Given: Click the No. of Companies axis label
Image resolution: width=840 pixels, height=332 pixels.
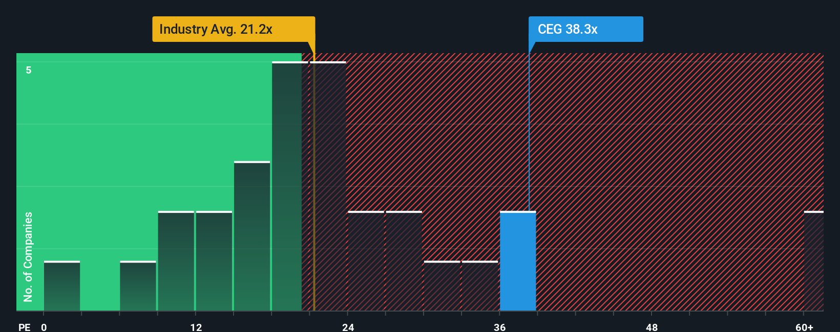Looking at the screenshot, I should [28, 256].
